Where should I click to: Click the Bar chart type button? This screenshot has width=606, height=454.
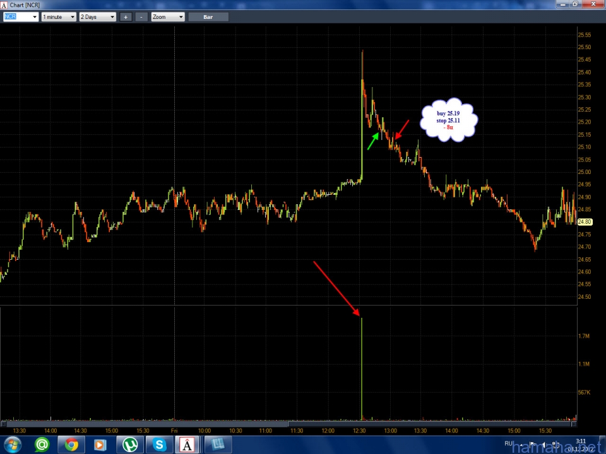(208, 17)
